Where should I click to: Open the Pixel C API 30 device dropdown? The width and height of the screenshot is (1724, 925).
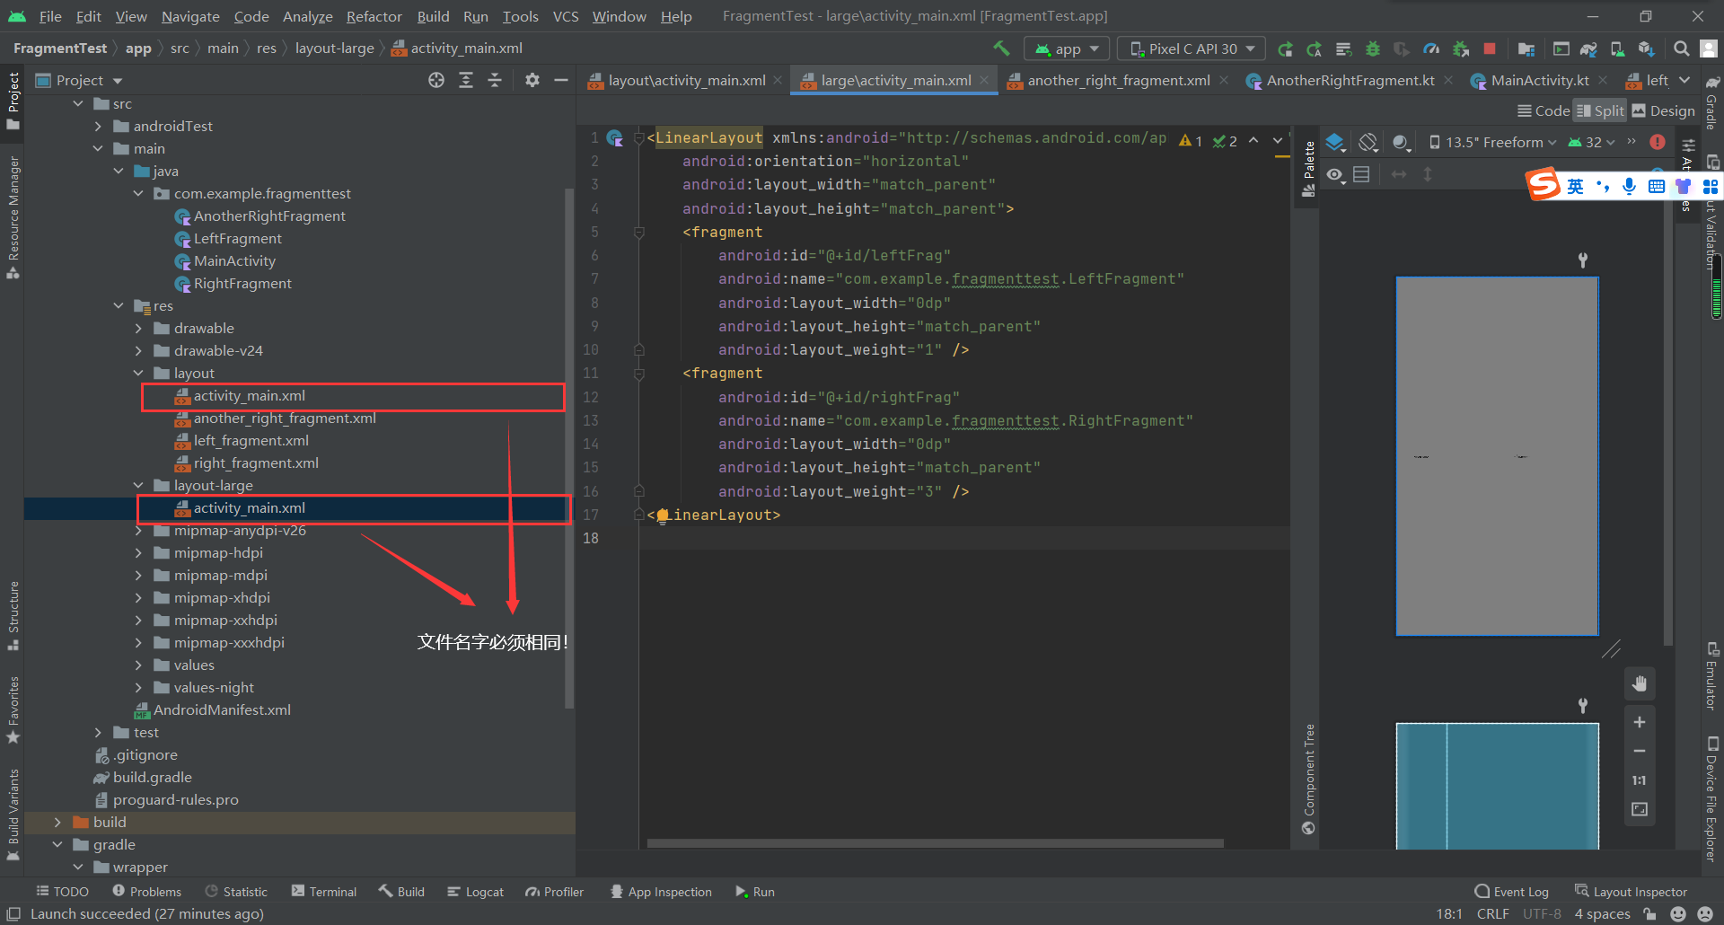pyautogui.click(x=1192, y=48)
